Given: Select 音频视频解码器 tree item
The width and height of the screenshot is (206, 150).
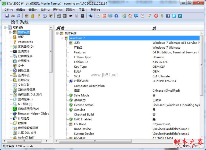Looking at the screenshot, I should [28, 128].
